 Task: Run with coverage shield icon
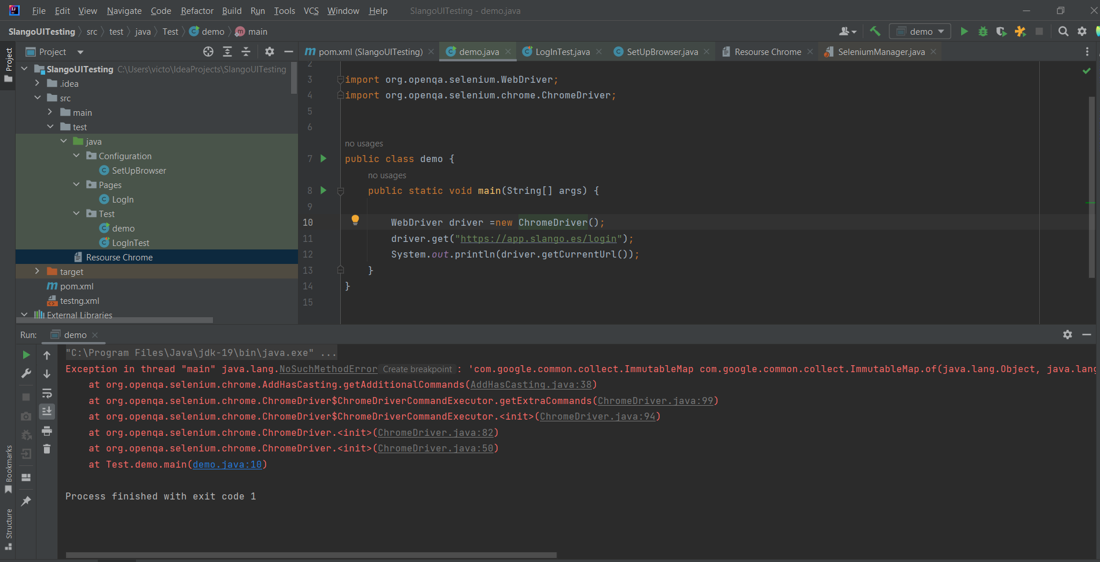click(1001, 31)
